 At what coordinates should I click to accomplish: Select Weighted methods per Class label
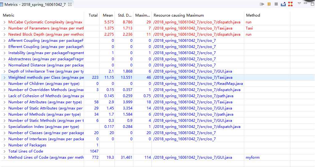click(x=46, y=78)
